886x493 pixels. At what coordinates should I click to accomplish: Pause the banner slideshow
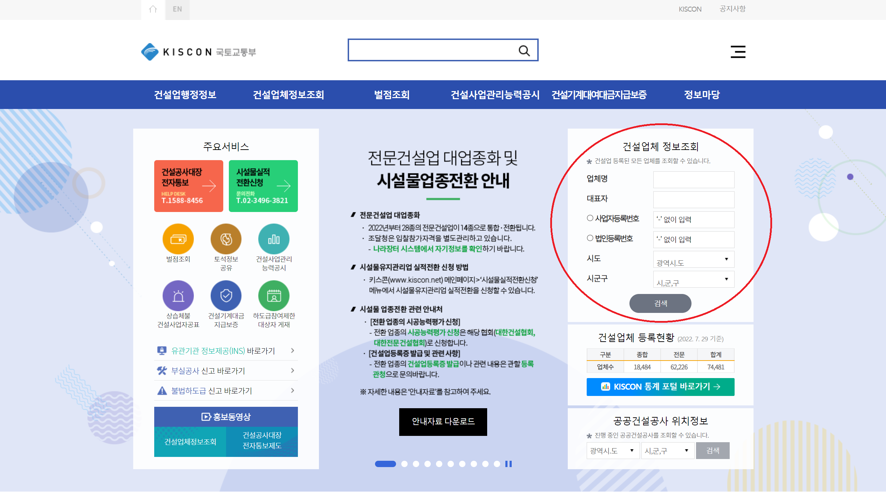[508, 464]
